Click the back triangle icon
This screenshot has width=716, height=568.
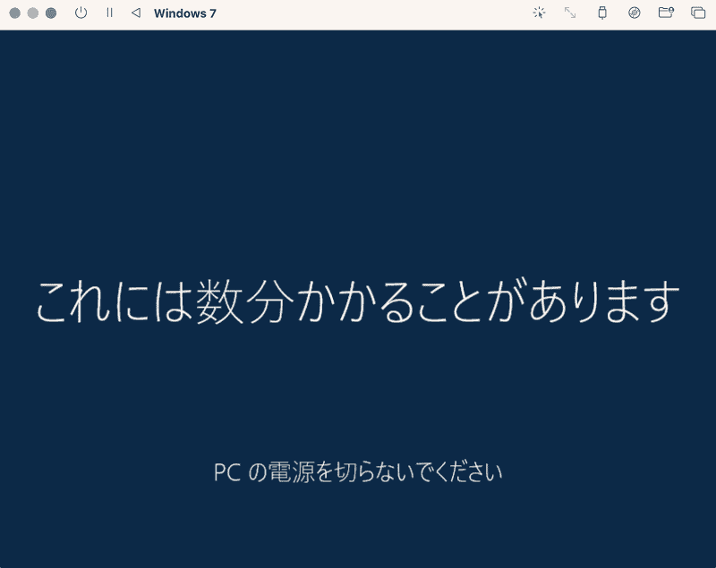click(136, 13)
